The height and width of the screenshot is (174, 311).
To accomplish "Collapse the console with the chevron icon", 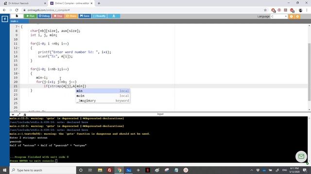I will [x=13, y=115].
